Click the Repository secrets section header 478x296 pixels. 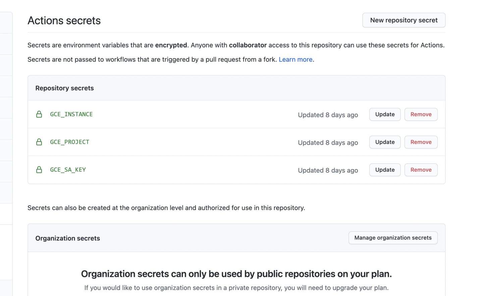[64, 88]
